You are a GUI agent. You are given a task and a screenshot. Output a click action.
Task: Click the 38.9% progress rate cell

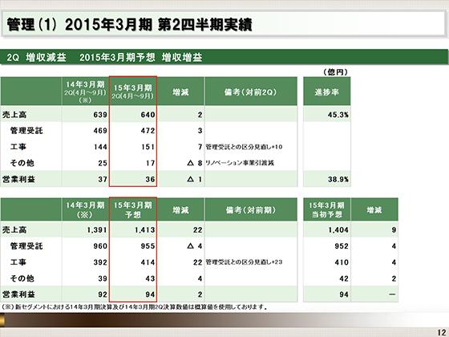(x=338, y=180)
